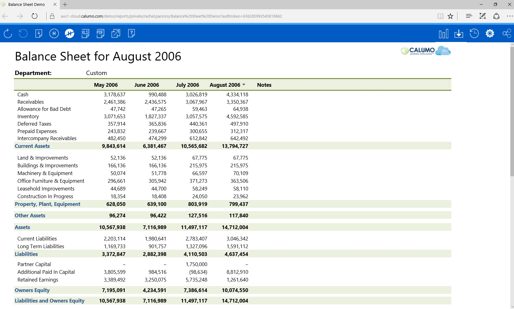Image resolution: width=514 pixels, height=309 pixels.
Task: Click the Liabilities row label
Action: tap(26, 254)
